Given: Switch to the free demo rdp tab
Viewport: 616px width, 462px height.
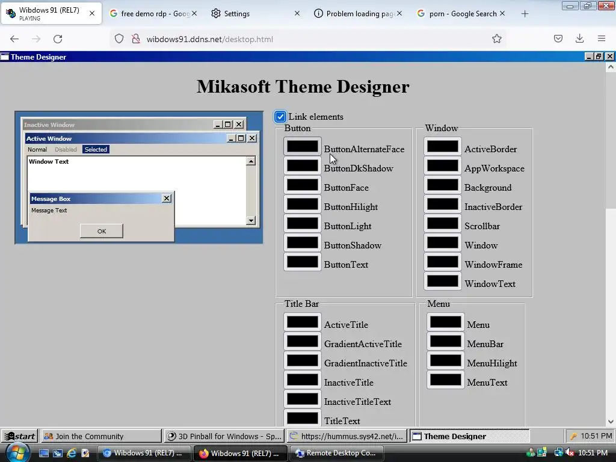Looking at the screenshot, I should click(153, 13).
